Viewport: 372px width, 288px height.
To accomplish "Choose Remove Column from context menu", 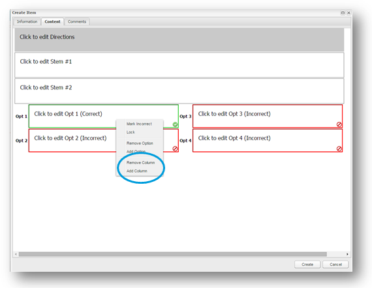I will [x=140, y=163].
